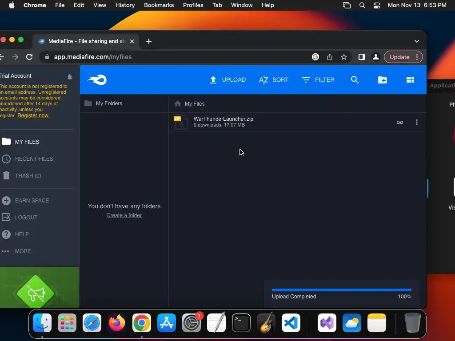Click the ZIP file type icon
Viewport: 455px width, 341px height.
pyautogui.click(x=181, y=122)
